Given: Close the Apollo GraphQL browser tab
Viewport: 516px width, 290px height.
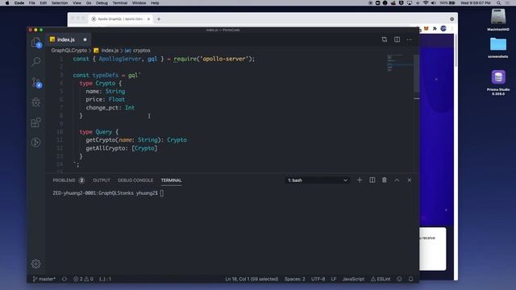Looking at the screenshot, I should pos(148,19).
